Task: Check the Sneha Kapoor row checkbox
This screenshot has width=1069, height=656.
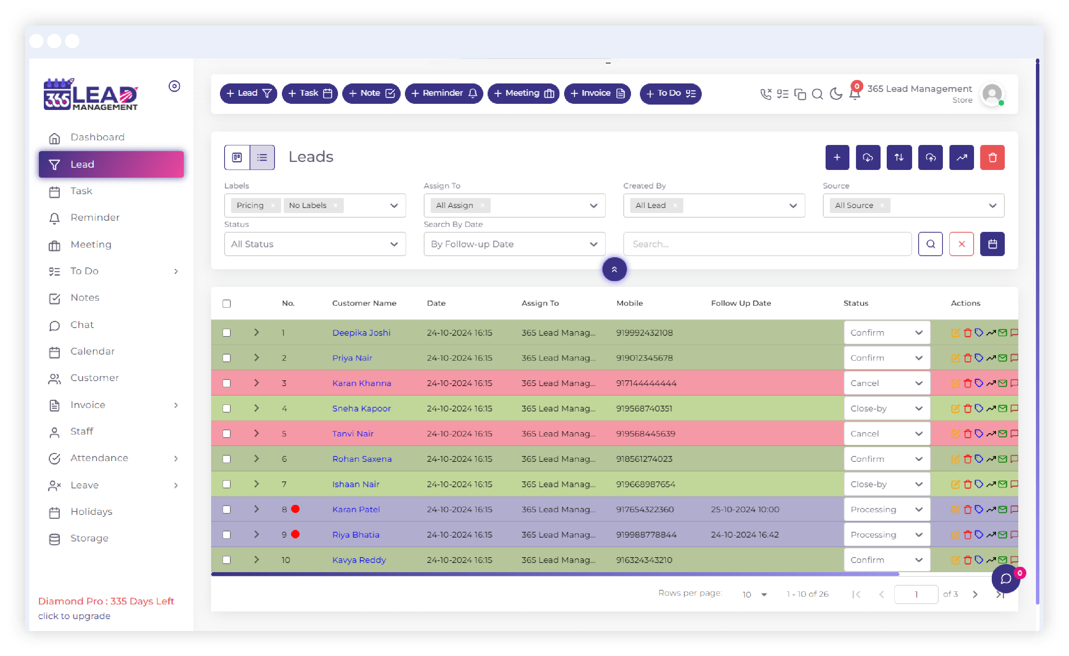Action: (x=226, y=408)
